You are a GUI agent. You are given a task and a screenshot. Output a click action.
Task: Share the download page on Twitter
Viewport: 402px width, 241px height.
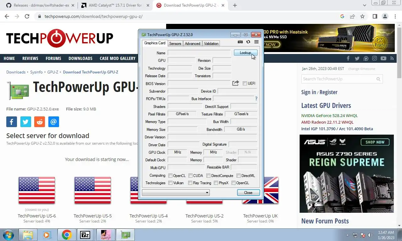(x=26, y=122)
